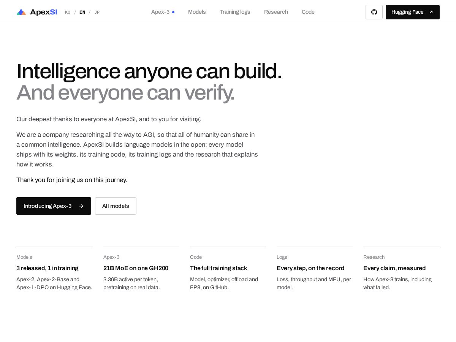Open the "3 released, 1 in training" card
The height and width of the screenshot is (342, 456).
54,269
